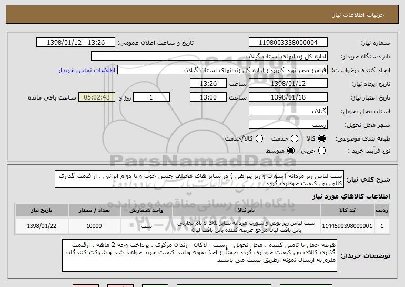Click the نوع فرآیند خرید label

[x=369, y=151]
